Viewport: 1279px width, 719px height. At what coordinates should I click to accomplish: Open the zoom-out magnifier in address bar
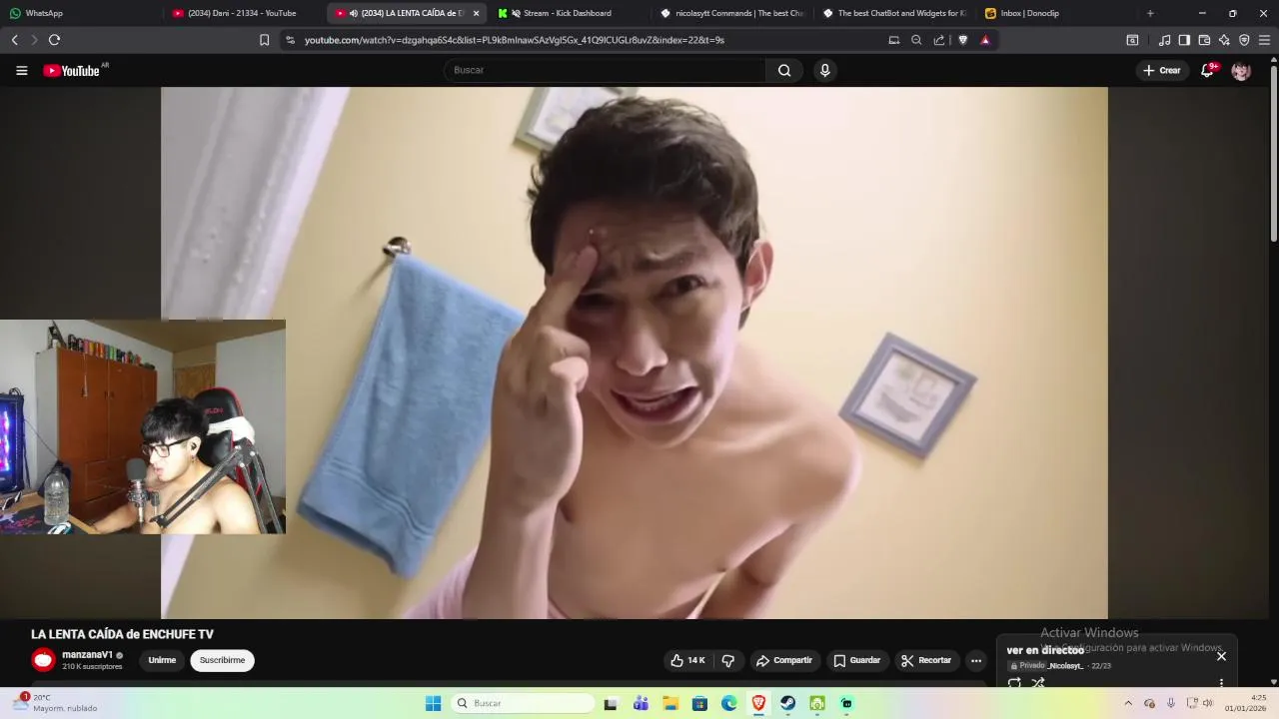point(916,40)
